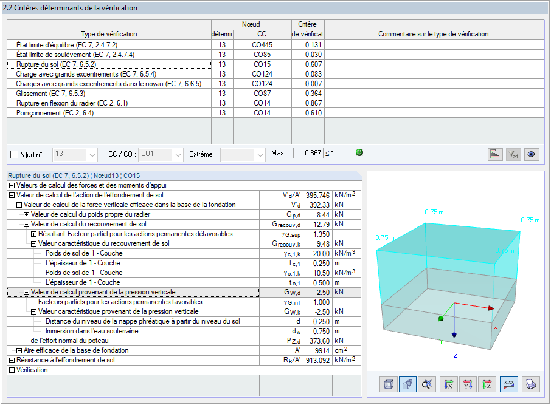Click 'Facteurs partiels pour les actions permanentes favorables'
Image resolution: width=551 pixels, height=405 pixels.
184,302
